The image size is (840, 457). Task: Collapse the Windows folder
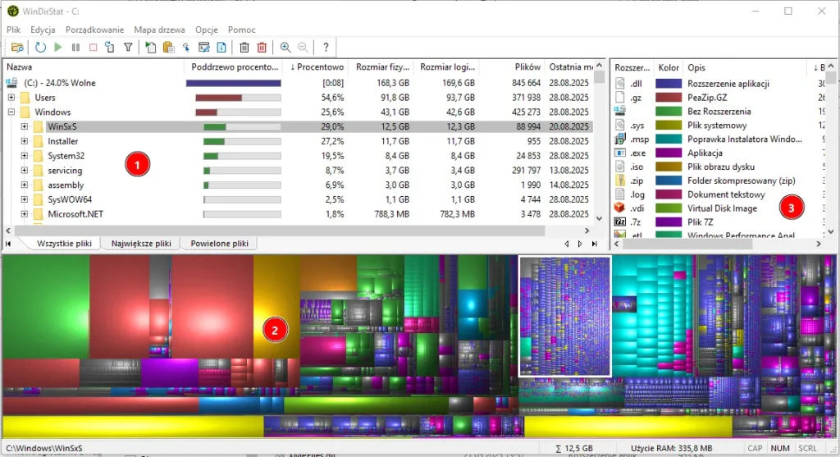coord(11,112)
